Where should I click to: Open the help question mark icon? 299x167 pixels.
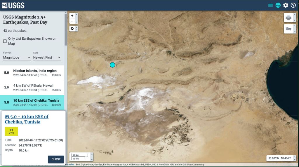(293, 5)
